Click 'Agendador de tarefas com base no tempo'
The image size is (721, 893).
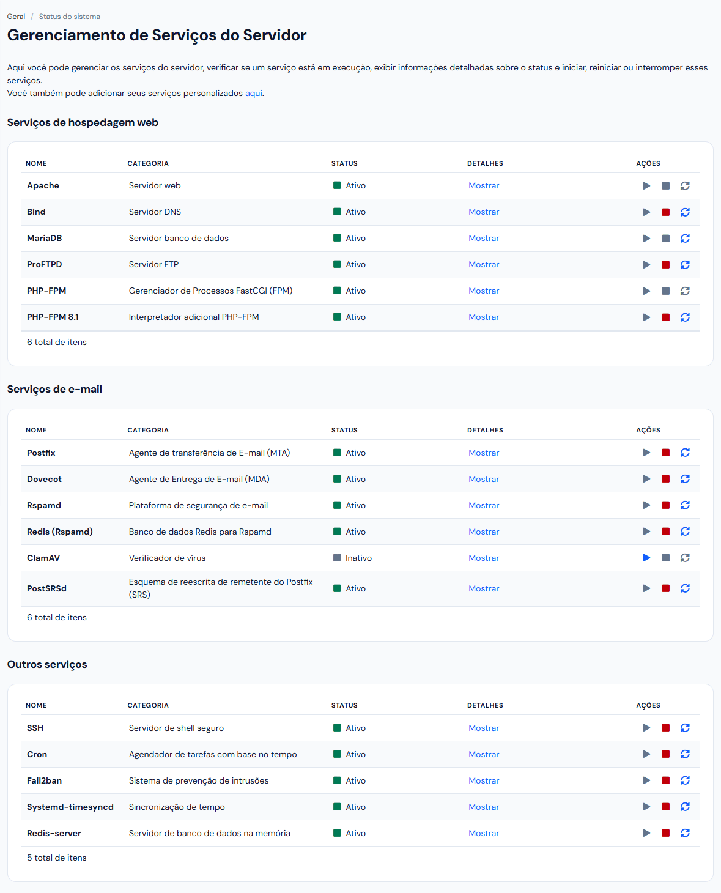click(213, 754)
